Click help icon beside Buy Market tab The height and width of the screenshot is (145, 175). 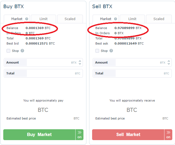27,19
